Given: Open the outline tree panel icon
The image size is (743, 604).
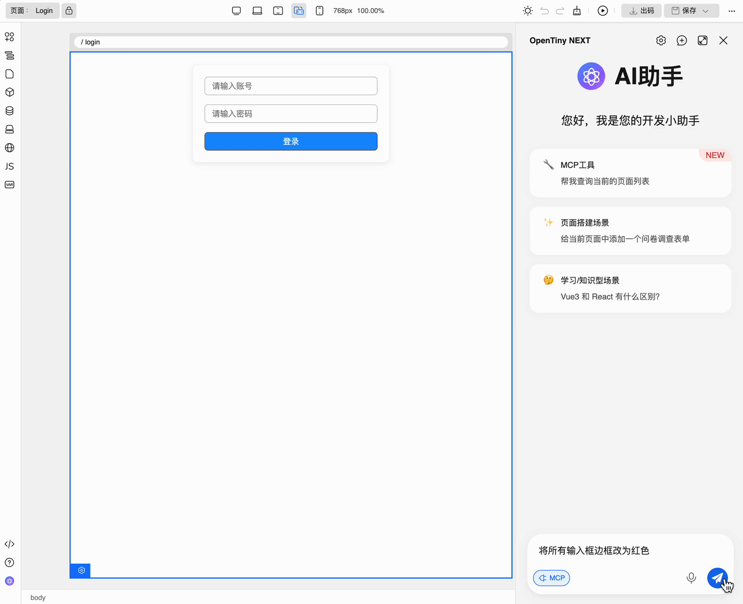Looking at the screenshot, I should (9, 55).
